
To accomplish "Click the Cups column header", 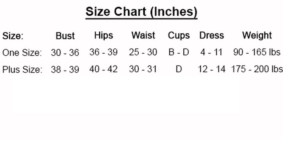I will pyautogui.click(x=179, y=36).
